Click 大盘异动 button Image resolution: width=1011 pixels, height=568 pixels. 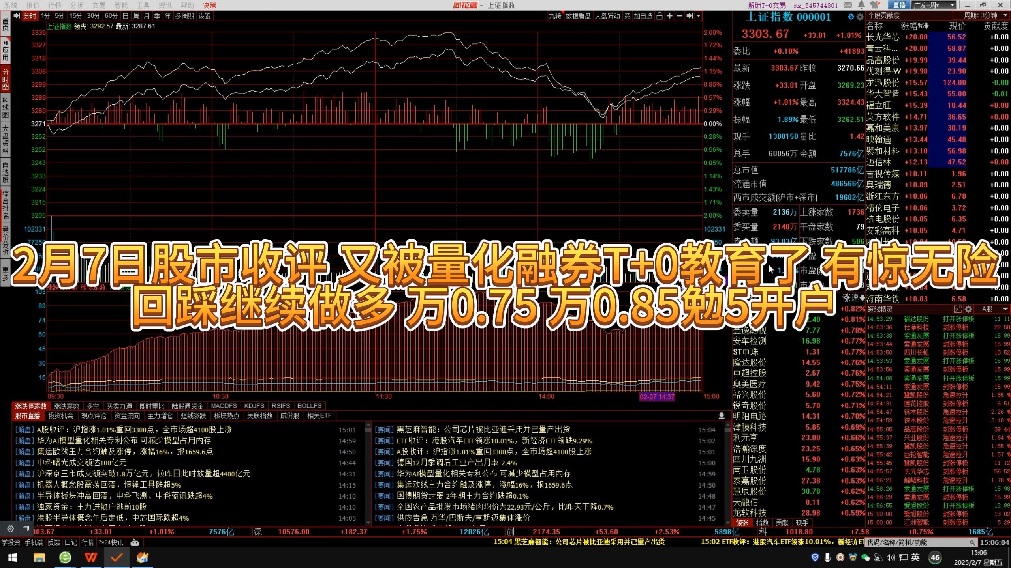607,16
